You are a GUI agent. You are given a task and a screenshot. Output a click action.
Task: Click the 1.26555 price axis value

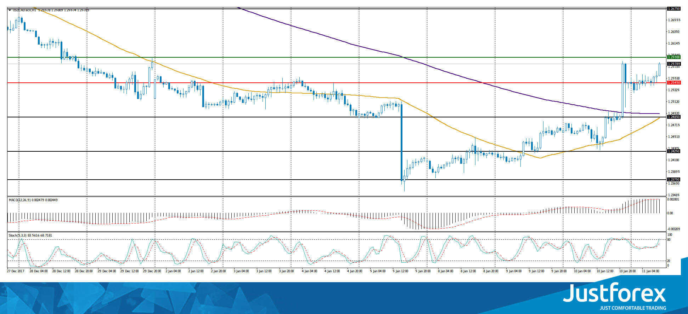[673, 20]
